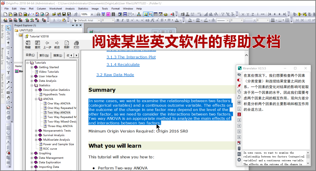This screenshot has height=171, width=316.
Task: Click the line color pencil button
Action: [206, 20]
